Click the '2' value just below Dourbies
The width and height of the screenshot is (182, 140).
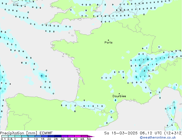point(115,100)
